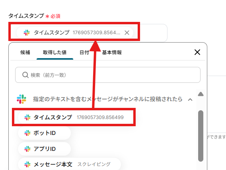
Task: Select the メッセージ本文 value chip
Action: 70,164
